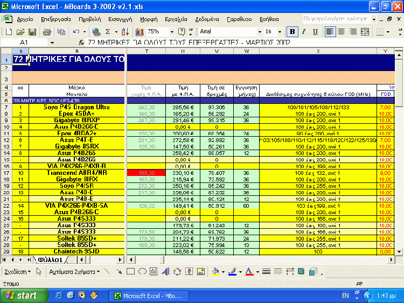
Task: Open the Μορφή menu
Action: [149, 19]
